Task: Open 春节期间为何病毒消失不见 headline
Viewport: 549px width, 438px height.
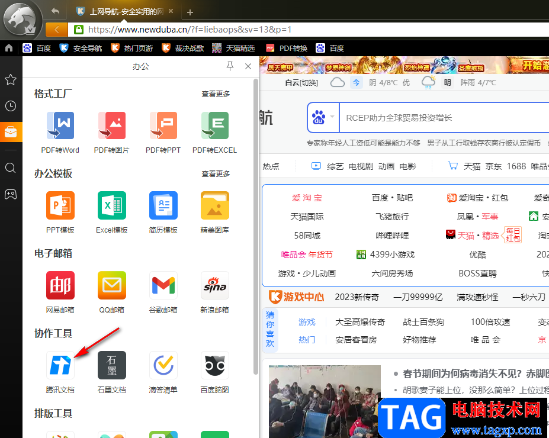Action: (476, 373)
